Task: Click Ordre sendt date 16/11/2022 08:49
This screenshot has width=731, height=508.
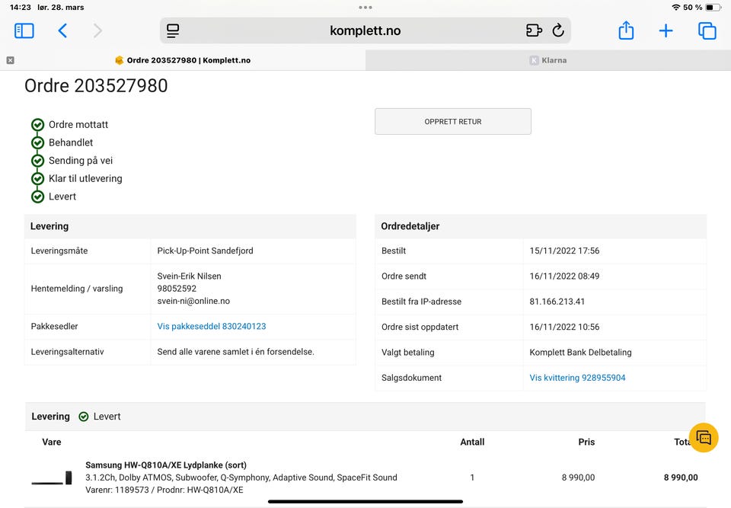Action: click(564, 276)
